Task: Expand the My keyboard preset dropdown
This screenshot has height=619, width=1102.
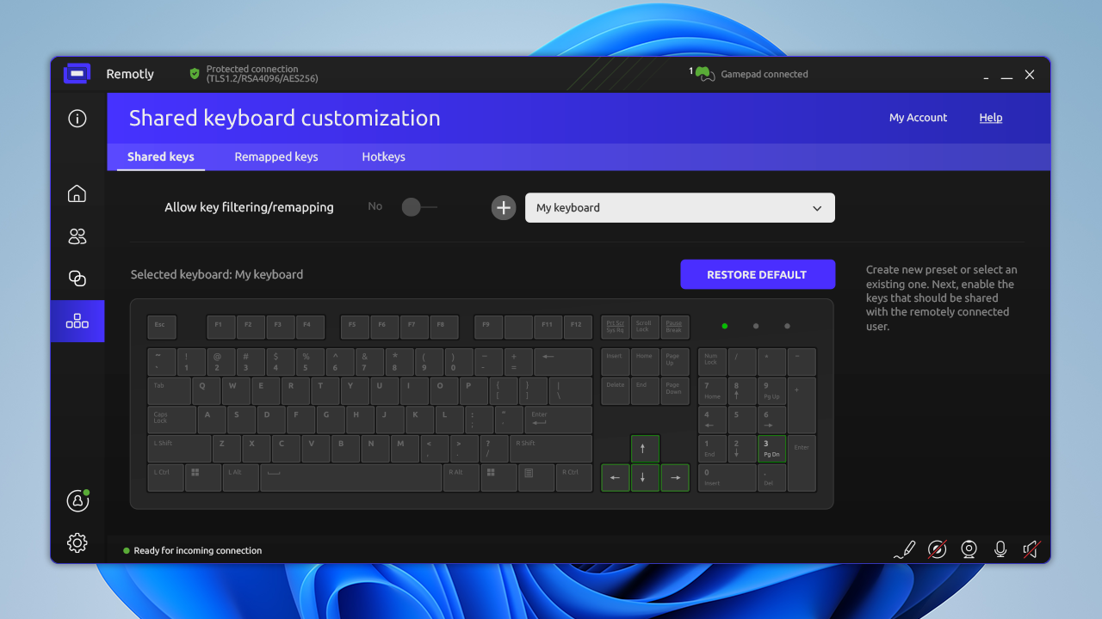Action: 679,208
